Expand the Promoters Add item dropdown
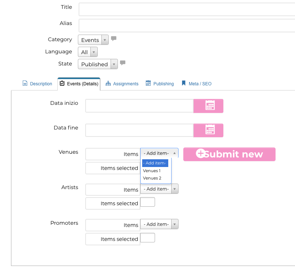Screen dimensions: 295x270 coord(159,224)
